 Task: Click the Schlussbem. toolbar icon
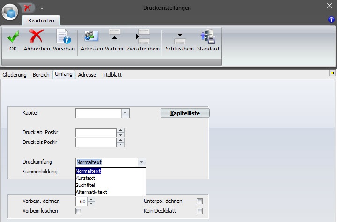180,38
